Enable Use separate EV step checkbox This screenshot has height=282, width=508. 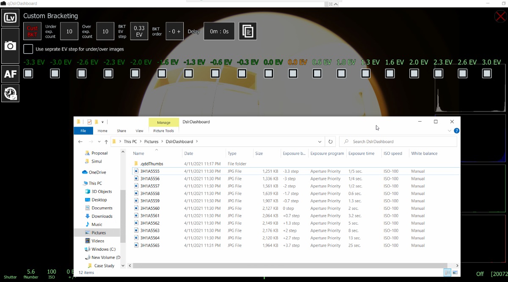[28, 49]
